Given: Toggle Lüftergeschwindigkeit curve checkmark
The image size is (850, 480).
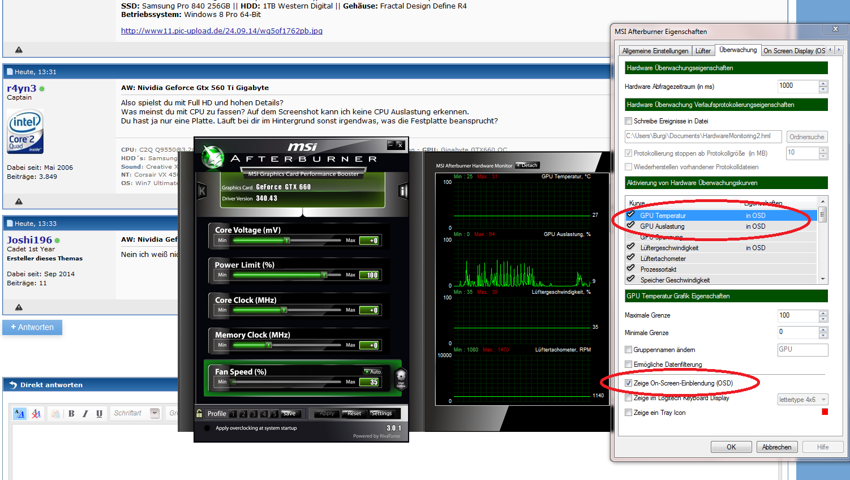Looking at the screenshot, I should (x=630, y=247).
